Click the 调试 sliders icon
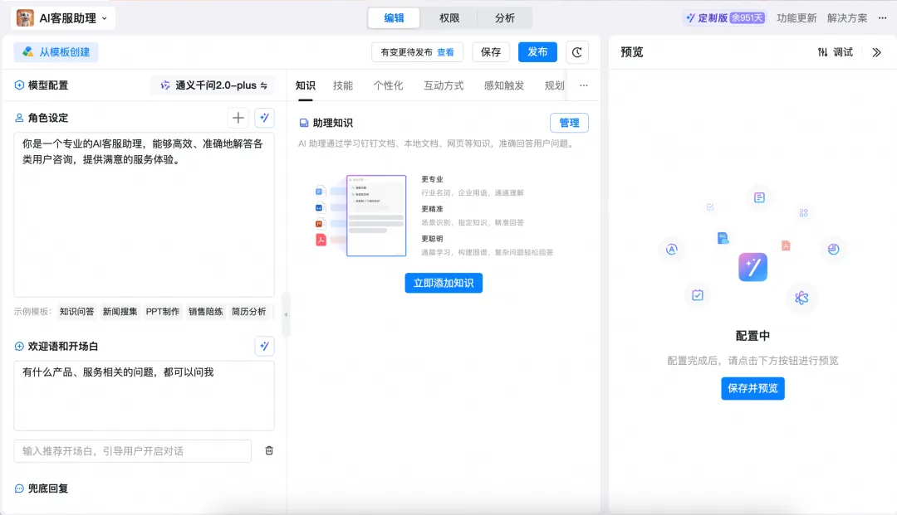The height and width of the screenshot is (515, 897). pyautogui.click(x=822, y=52)
